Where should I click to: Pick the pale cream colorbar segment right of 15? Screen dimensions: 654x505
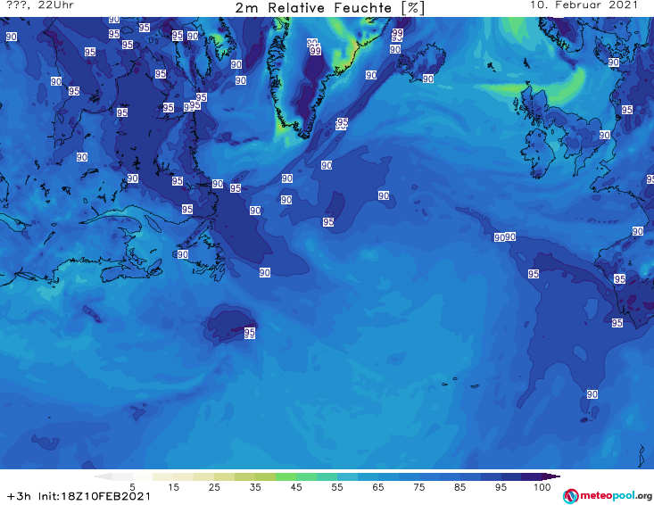[184, 476]
